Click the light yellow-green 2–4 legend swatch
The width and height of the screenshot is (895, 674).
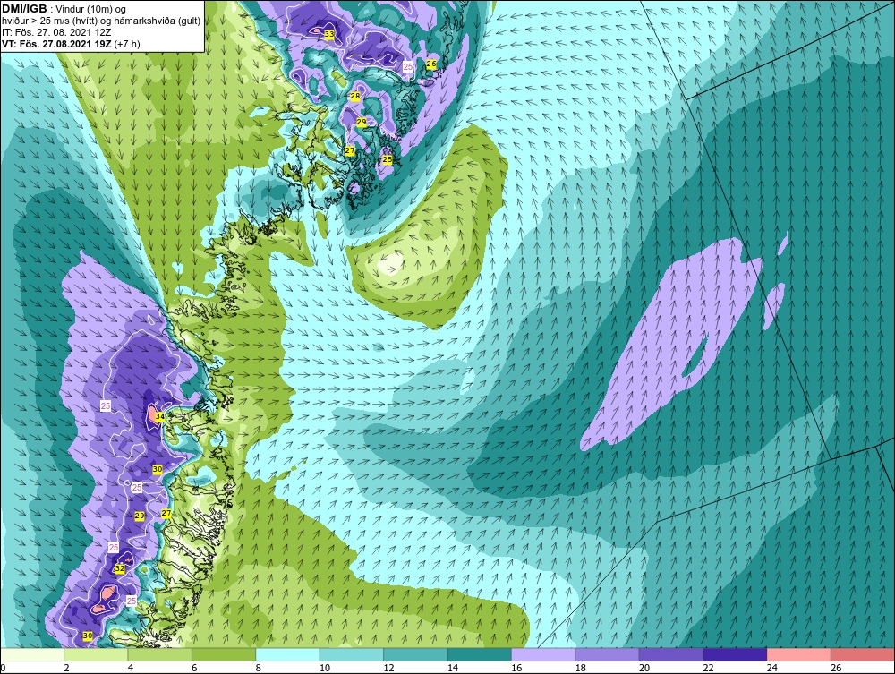96,654
